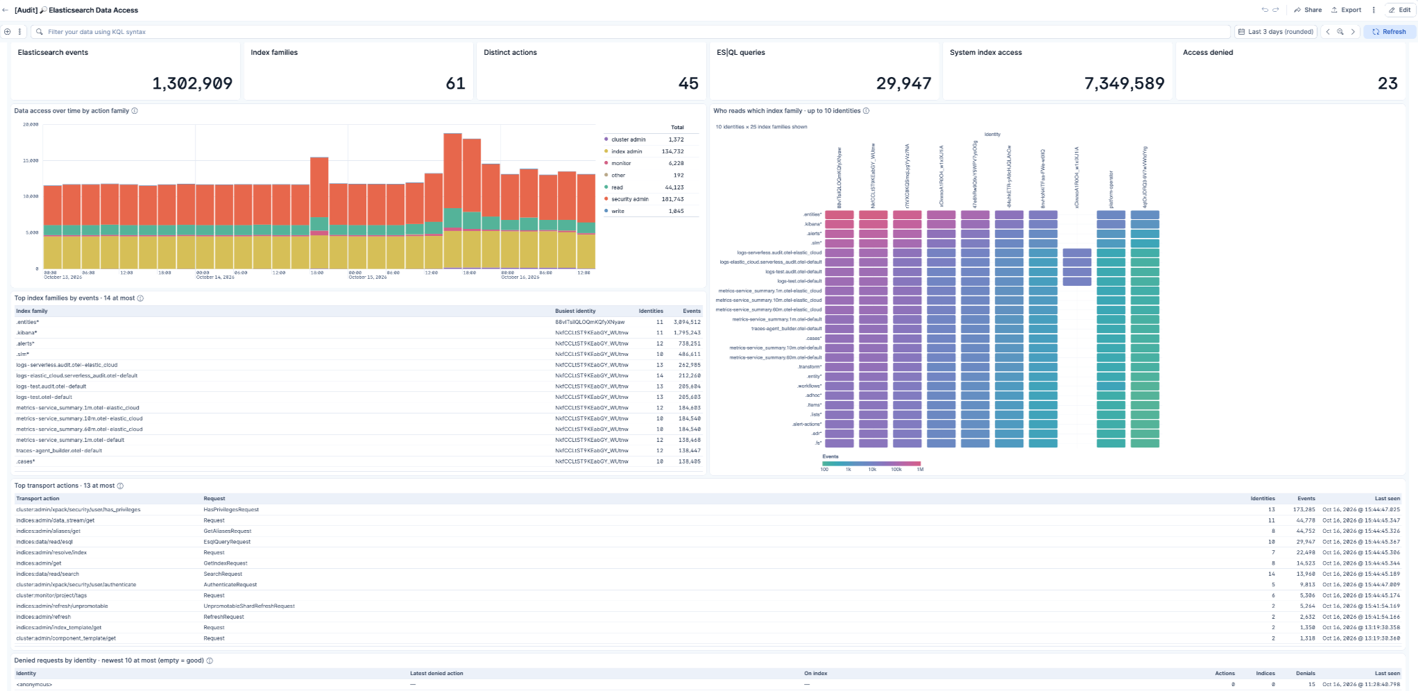This screenshot has width=1418, height=691.
Task: Click the 3,094,512 events value
Action: [x=687, y=322]
